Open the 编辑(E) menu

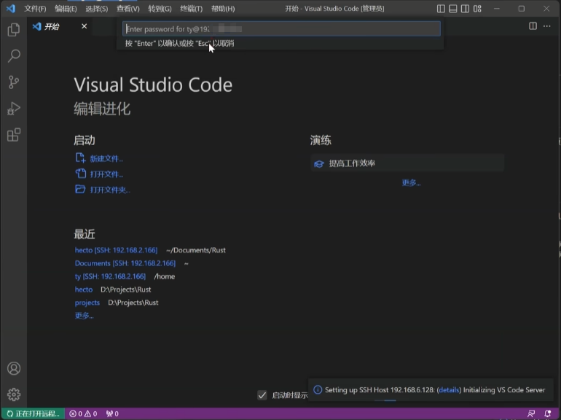[x=66, y=9]
